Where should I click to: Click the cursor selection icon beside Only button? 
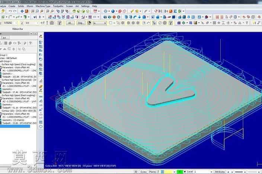[x=89, y=23]
